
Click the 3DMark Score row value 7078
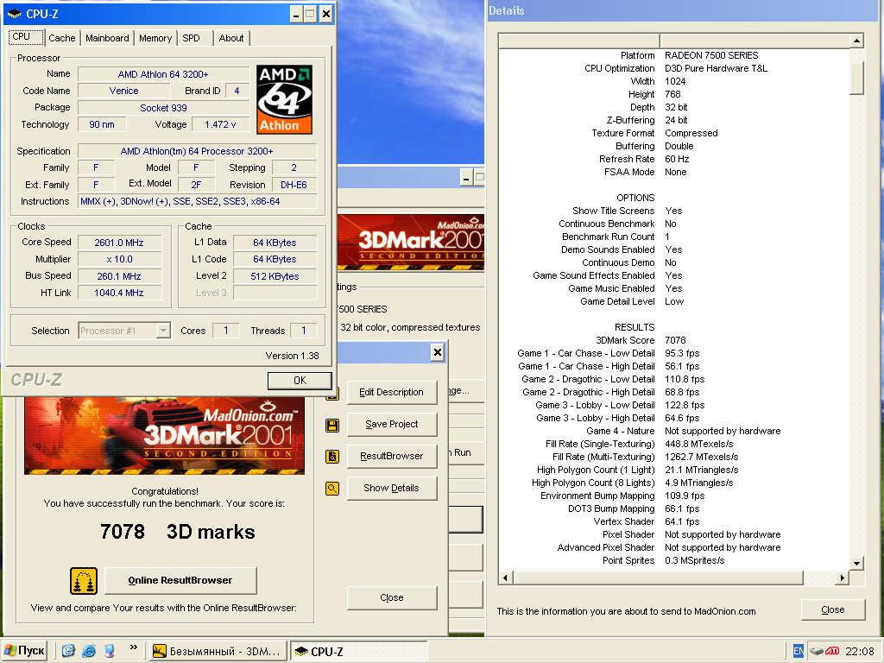[675, 340]
